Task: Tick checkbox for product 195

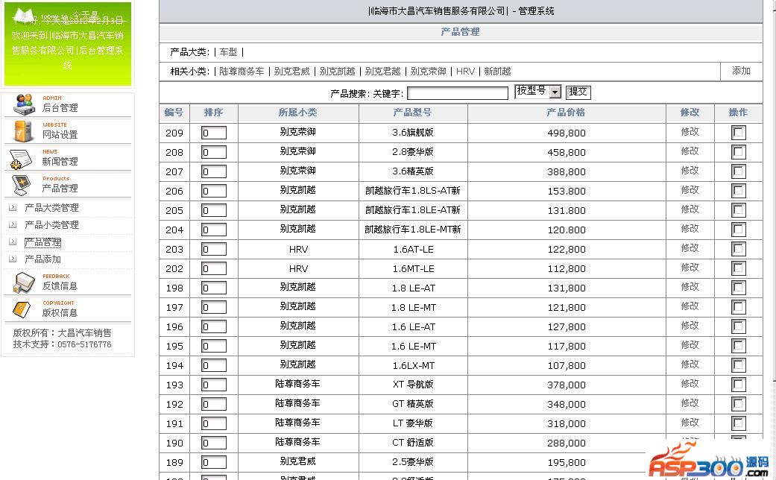Action: click(x=739, y=346)
